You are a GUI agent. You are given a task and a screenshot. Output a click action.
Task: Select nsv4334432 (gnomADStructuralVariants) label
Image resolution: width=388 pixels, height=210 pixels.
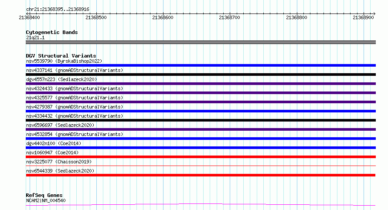[x=75, y=116]
